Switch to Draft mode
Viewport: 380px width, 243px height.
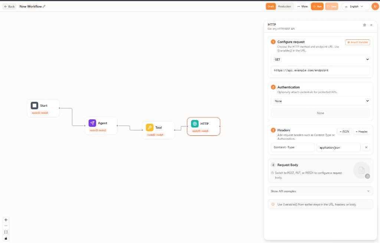tap(271, 6)
